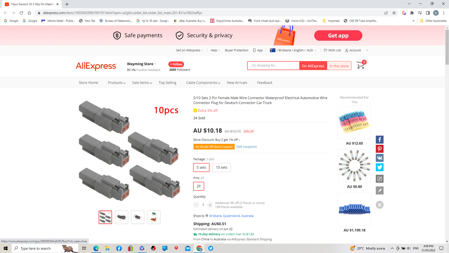The width and height of the screenshot is (449, 253).
Task: Open Chrome side panel icon
Action: pyautogui.click(x=428, y=13)
